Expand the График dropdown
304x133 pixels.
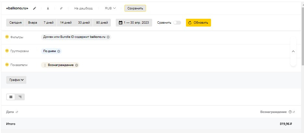[16, 80]
